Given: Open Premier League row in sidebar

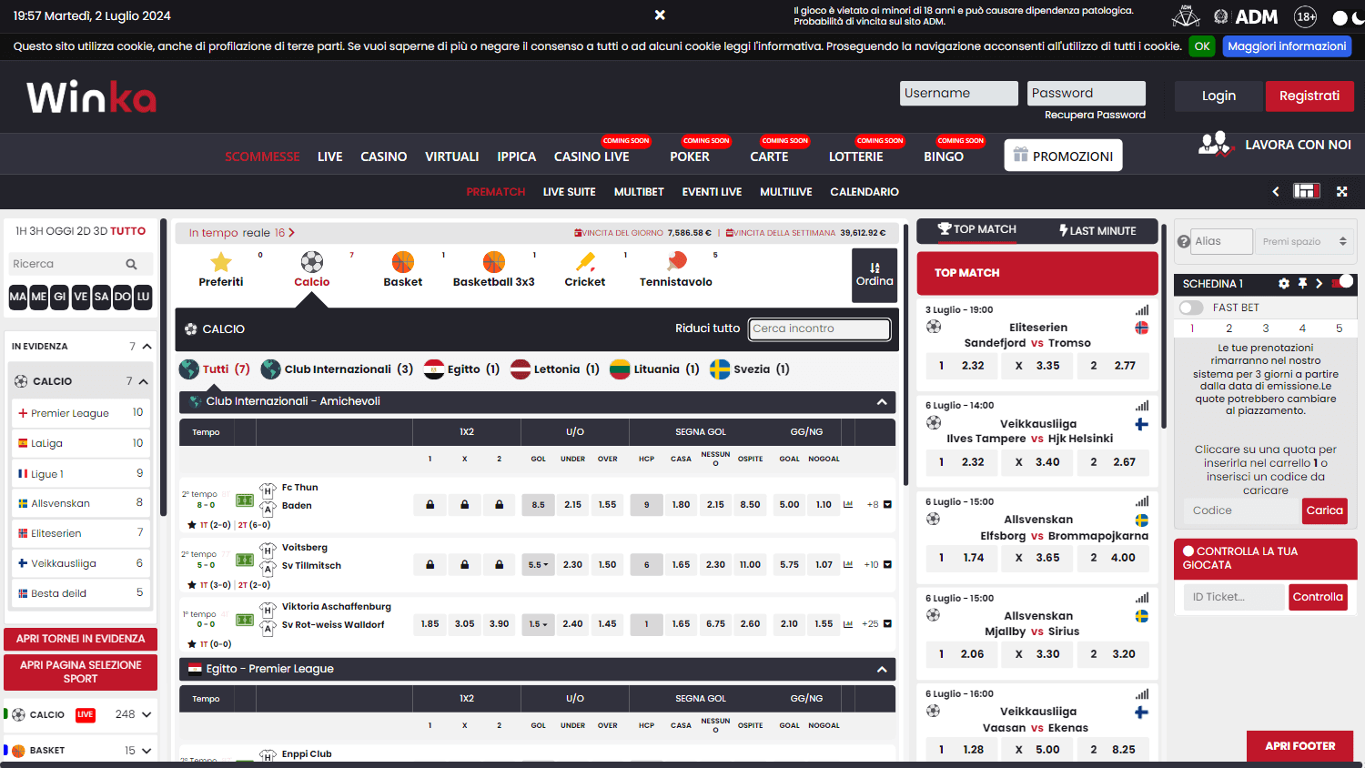Looking at the screenshot, I should (x=80, y=413).
